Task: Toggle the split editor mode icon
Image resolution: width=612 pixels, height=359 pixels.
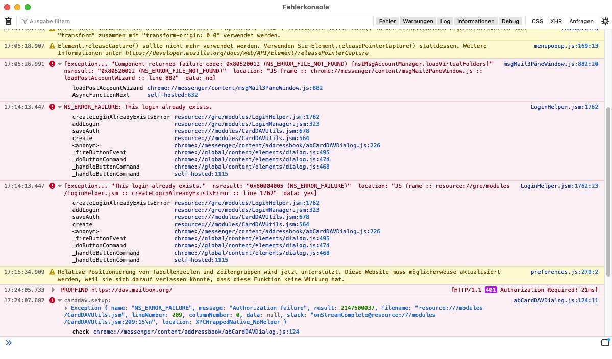Action: 605,343
